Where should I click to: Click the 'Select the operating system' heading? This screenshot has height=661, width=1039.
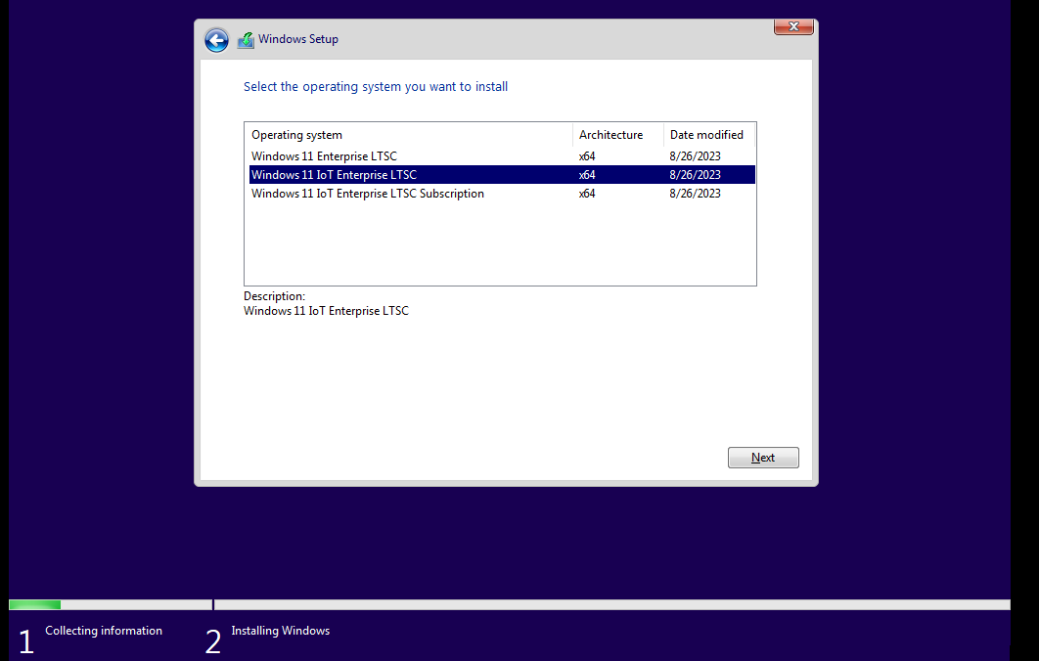[x=375, y=87]
